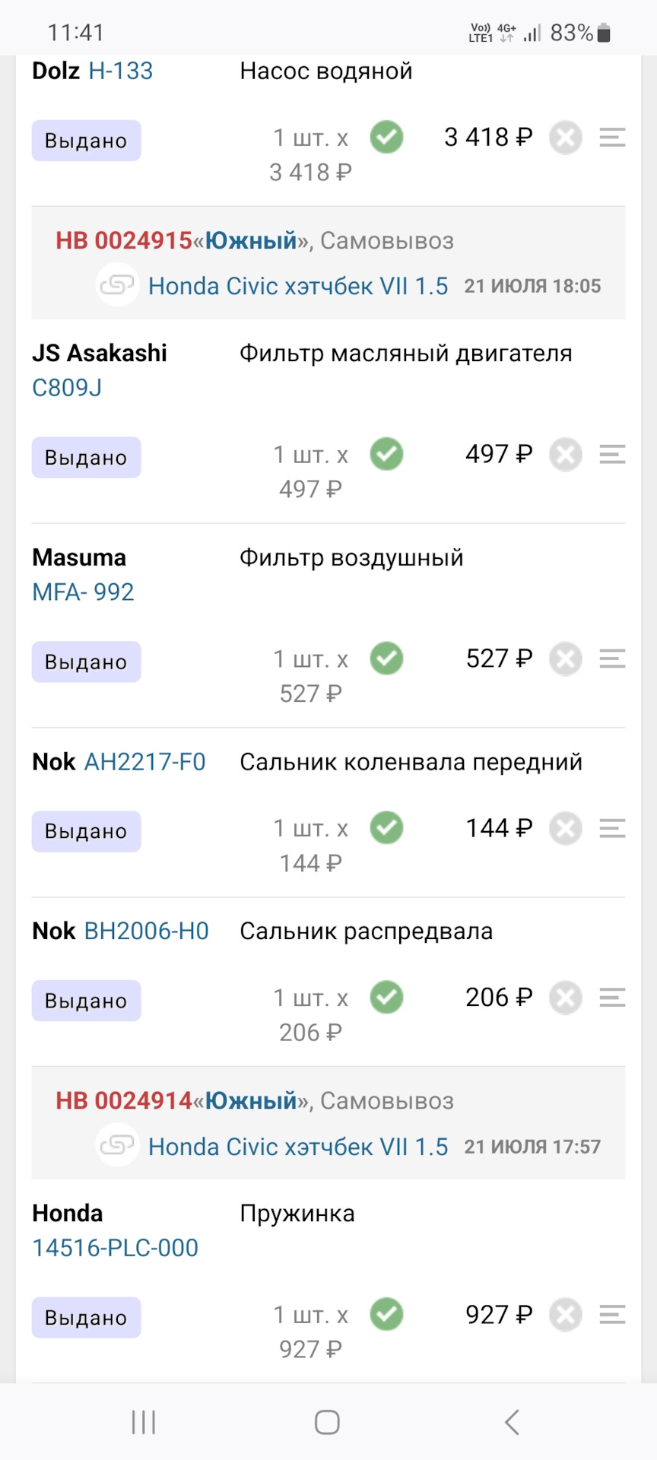Screen dimensions: 657x1460
Task: Open the Nok AH2217-F0 part link
Action: pos(144,762)
